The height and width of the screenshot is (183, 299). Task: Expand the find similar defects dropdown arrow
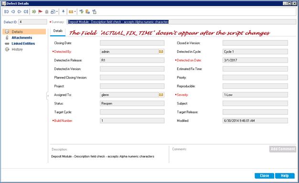(57, 12)
